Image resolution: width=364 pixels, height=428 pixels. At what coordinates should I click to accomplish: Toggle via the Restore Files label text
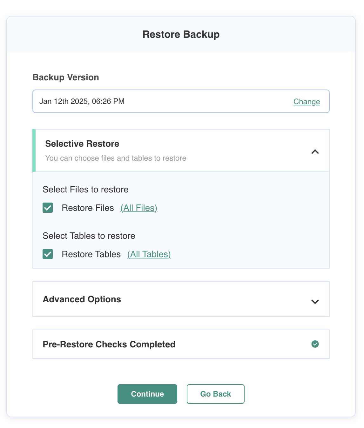[x=88, y=208]
